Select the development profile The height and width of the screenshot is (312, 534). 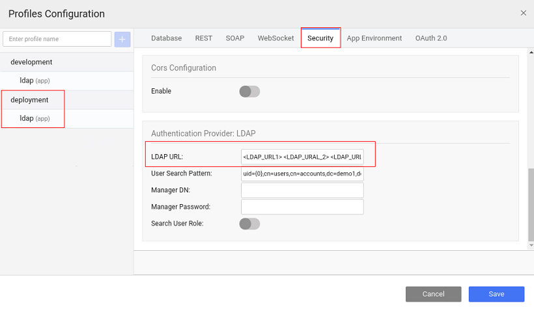point(31,62)
